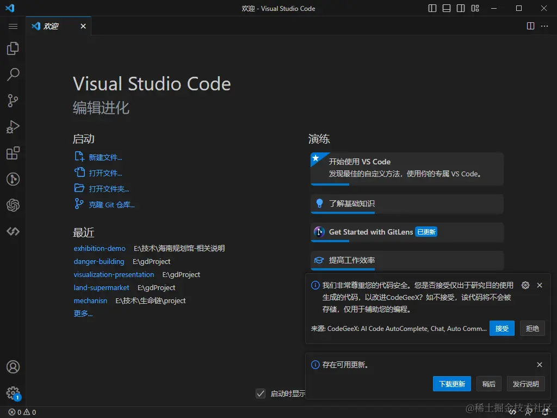Click the 克隆 Git 仓库... link

[112, 205]
